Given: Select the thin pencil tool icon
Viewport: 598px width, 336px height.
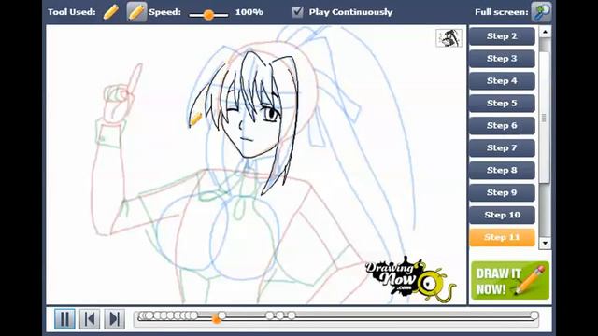Looking at the screenshot, I should (111, 12).
